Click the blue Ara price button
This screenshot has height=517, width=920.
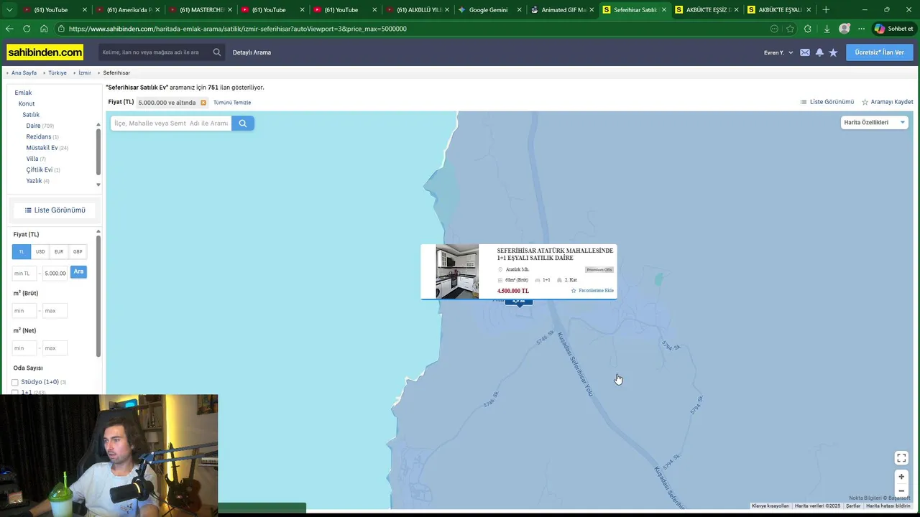point(78,272)
